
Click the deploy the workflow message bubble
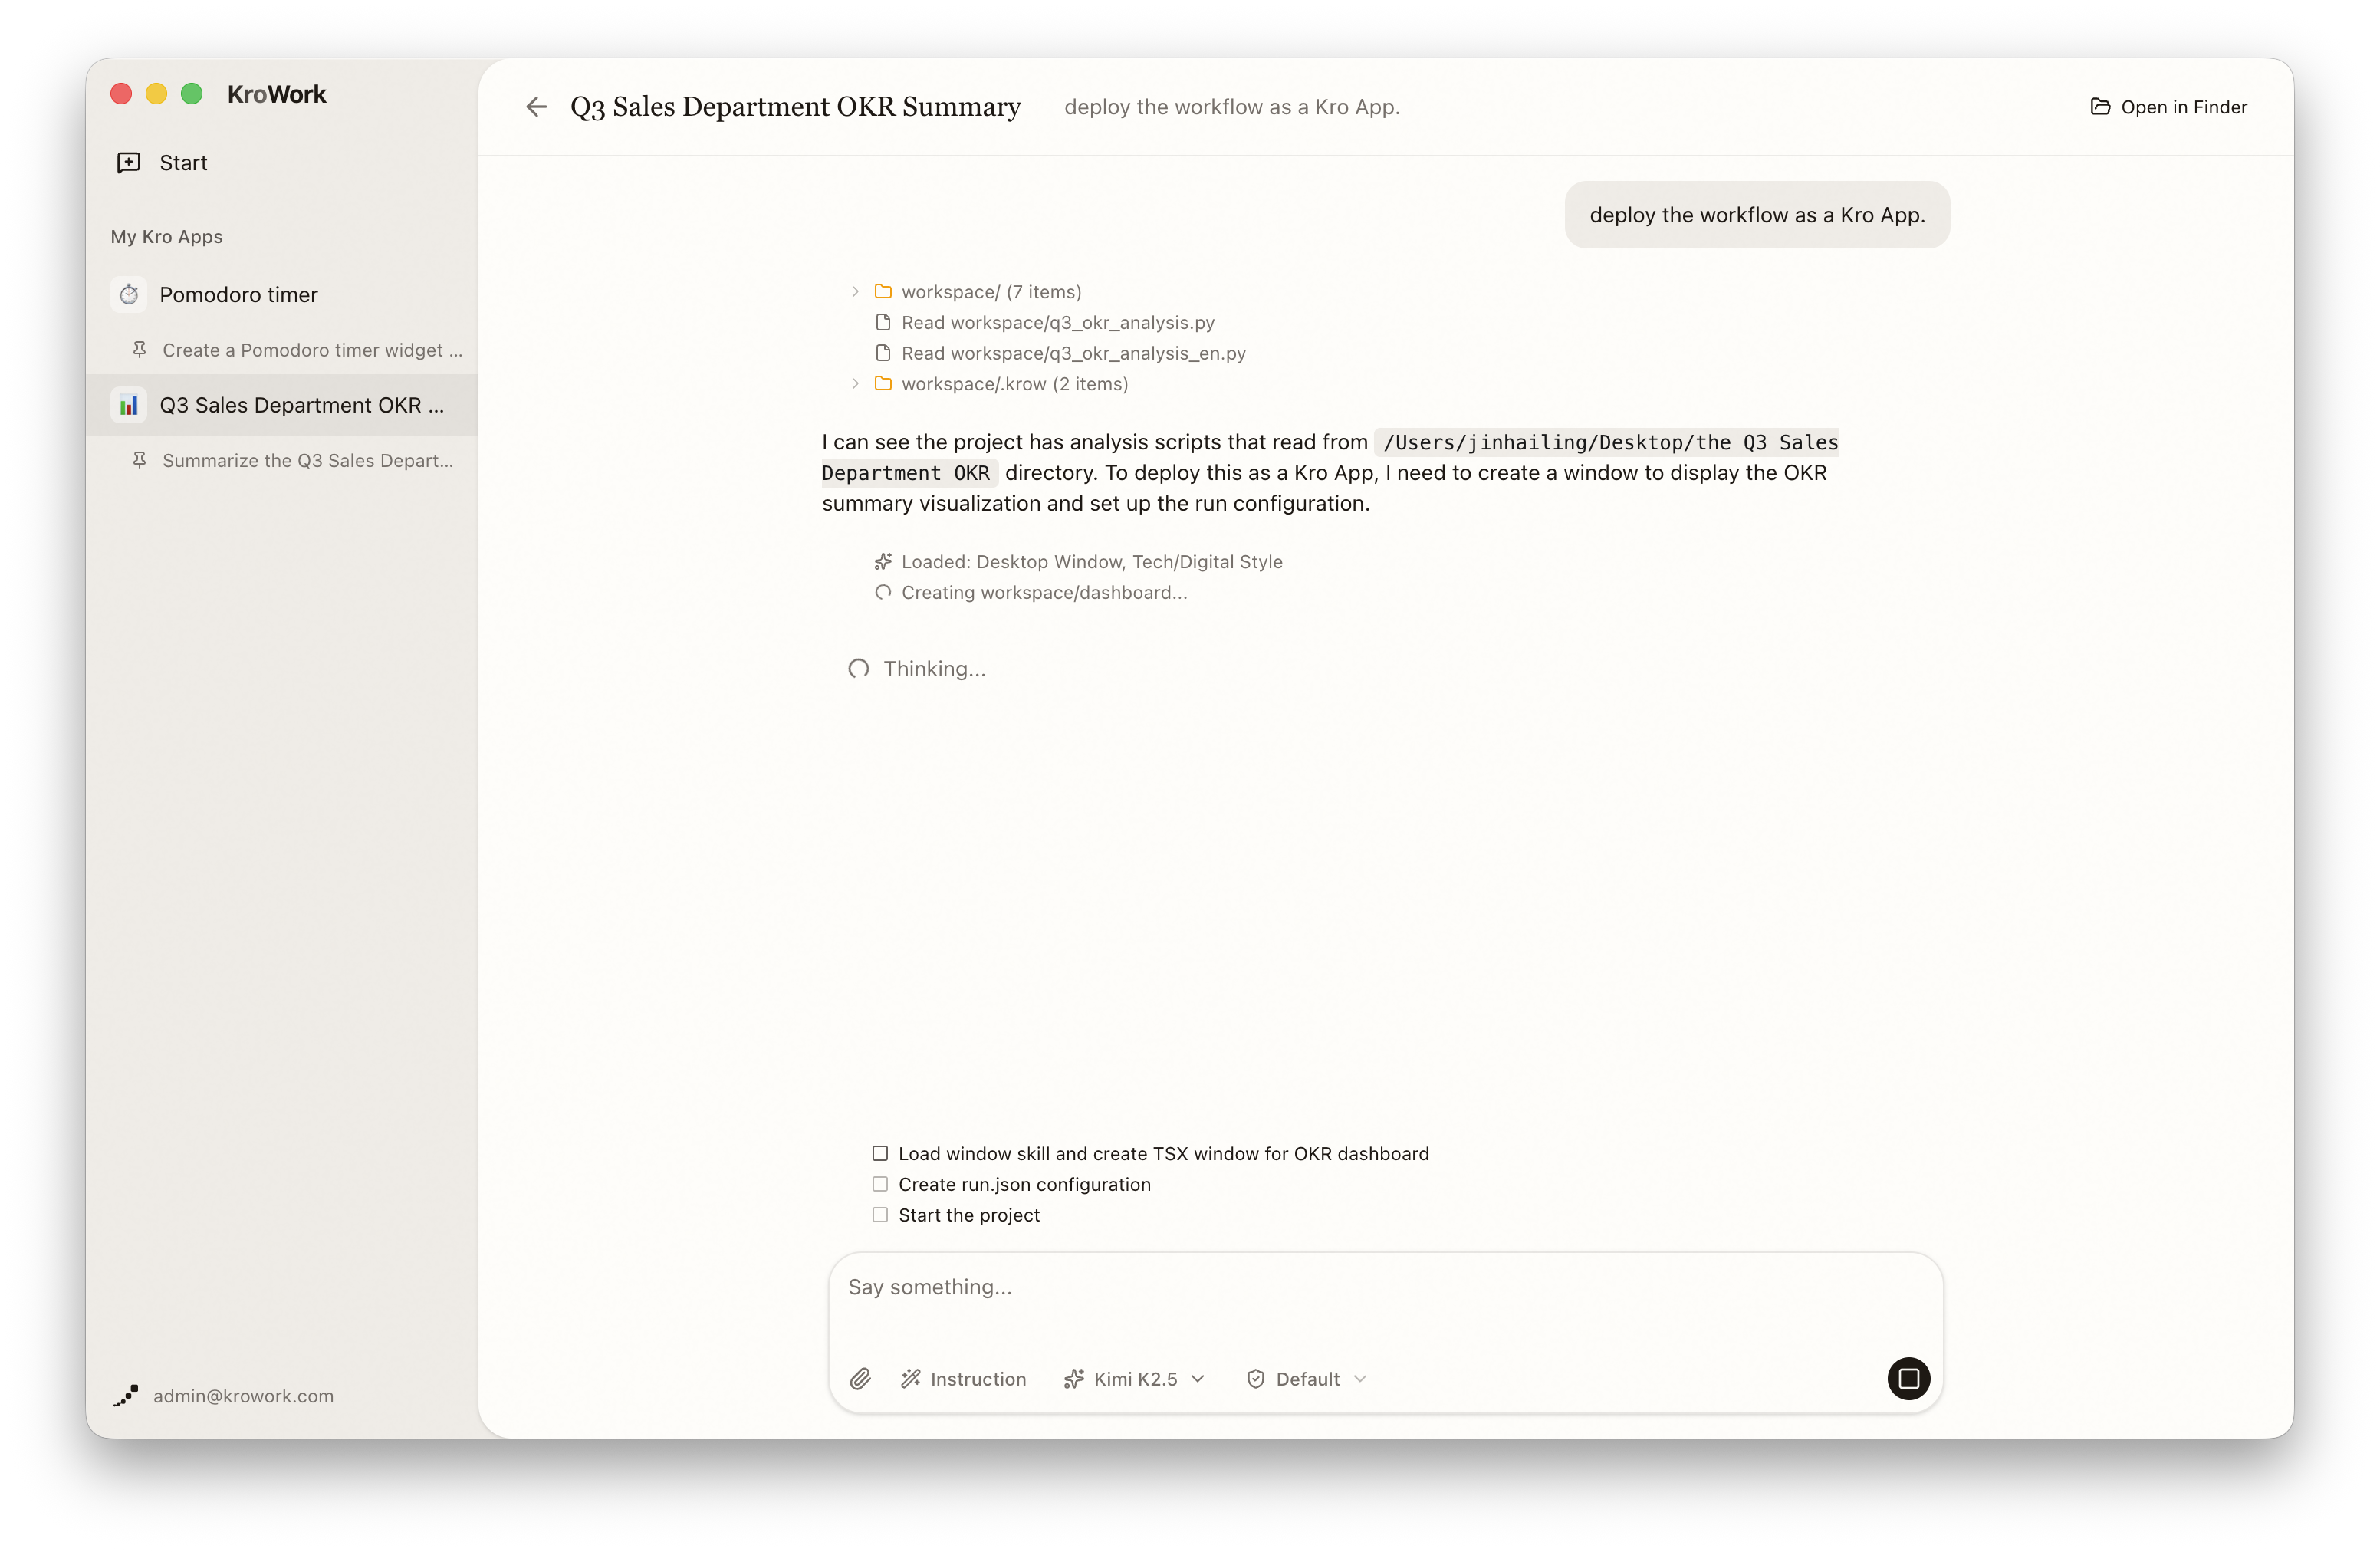pyautogui.click(x=1757, y=215)
